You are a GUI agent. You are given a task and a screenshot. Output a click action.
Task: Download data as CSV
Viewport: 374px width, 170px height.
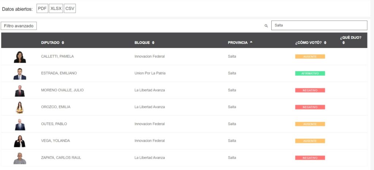tap(70, 8)
